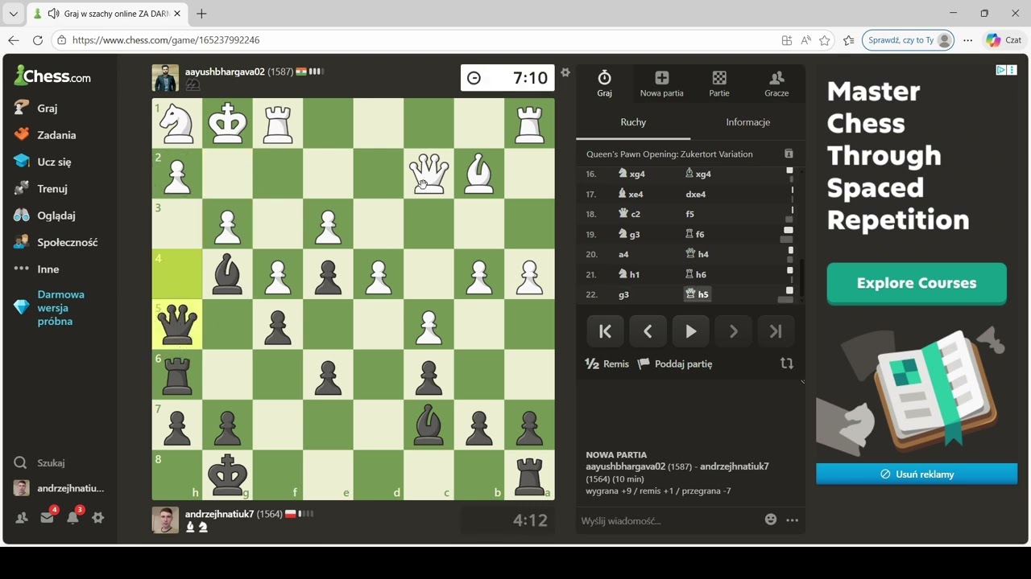Select move g3 in row 22
1031x579 pixels.
pyautogui.click(x=624, y=294)
